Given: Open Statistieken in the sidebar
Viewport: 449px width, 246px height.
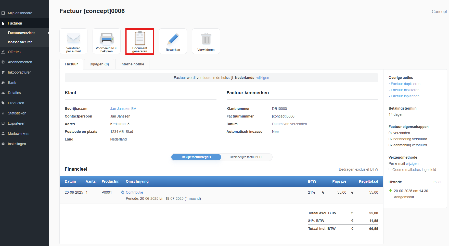Looking at the screenshot, I should click(17, 113).
